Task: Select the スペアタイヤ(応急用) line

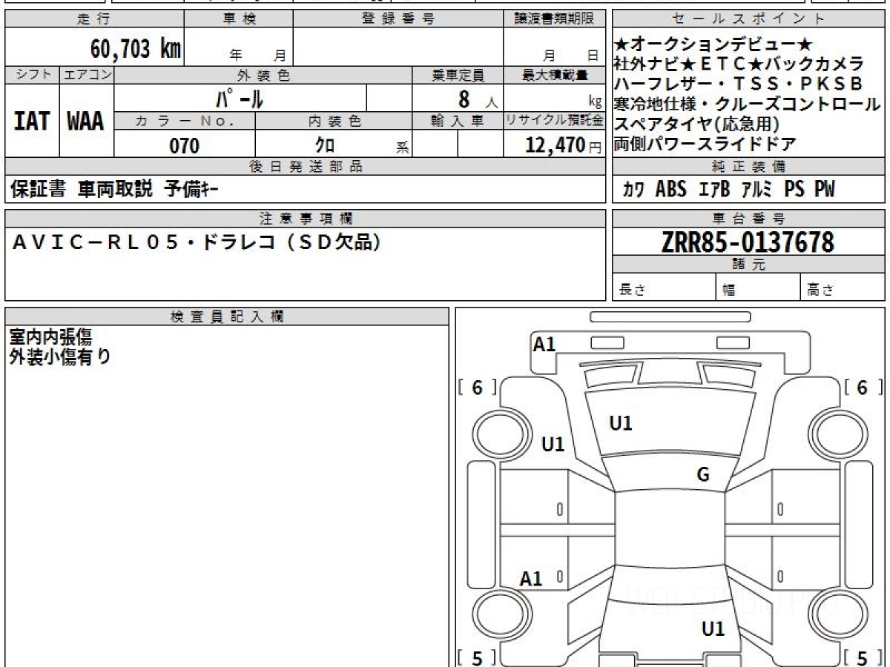Action: pos(697,124)
